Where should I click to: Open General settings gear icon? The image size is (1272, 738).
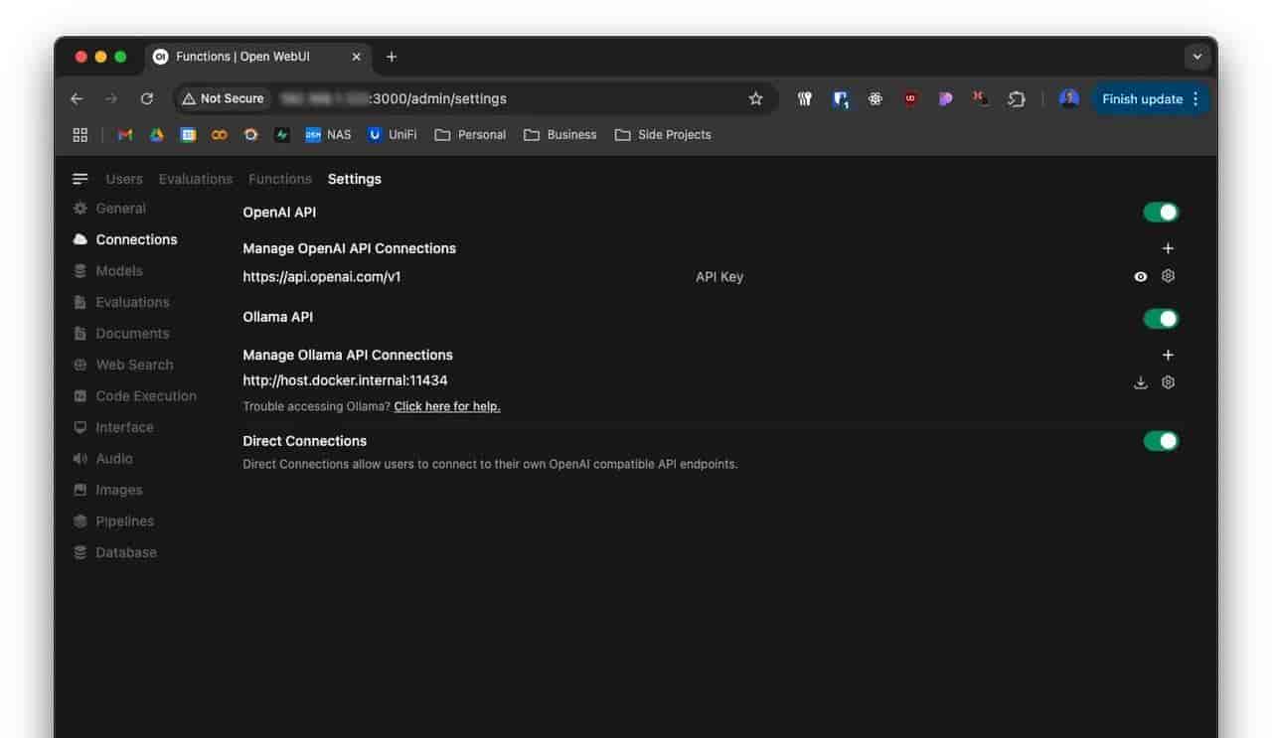click(x=80, y=209)
